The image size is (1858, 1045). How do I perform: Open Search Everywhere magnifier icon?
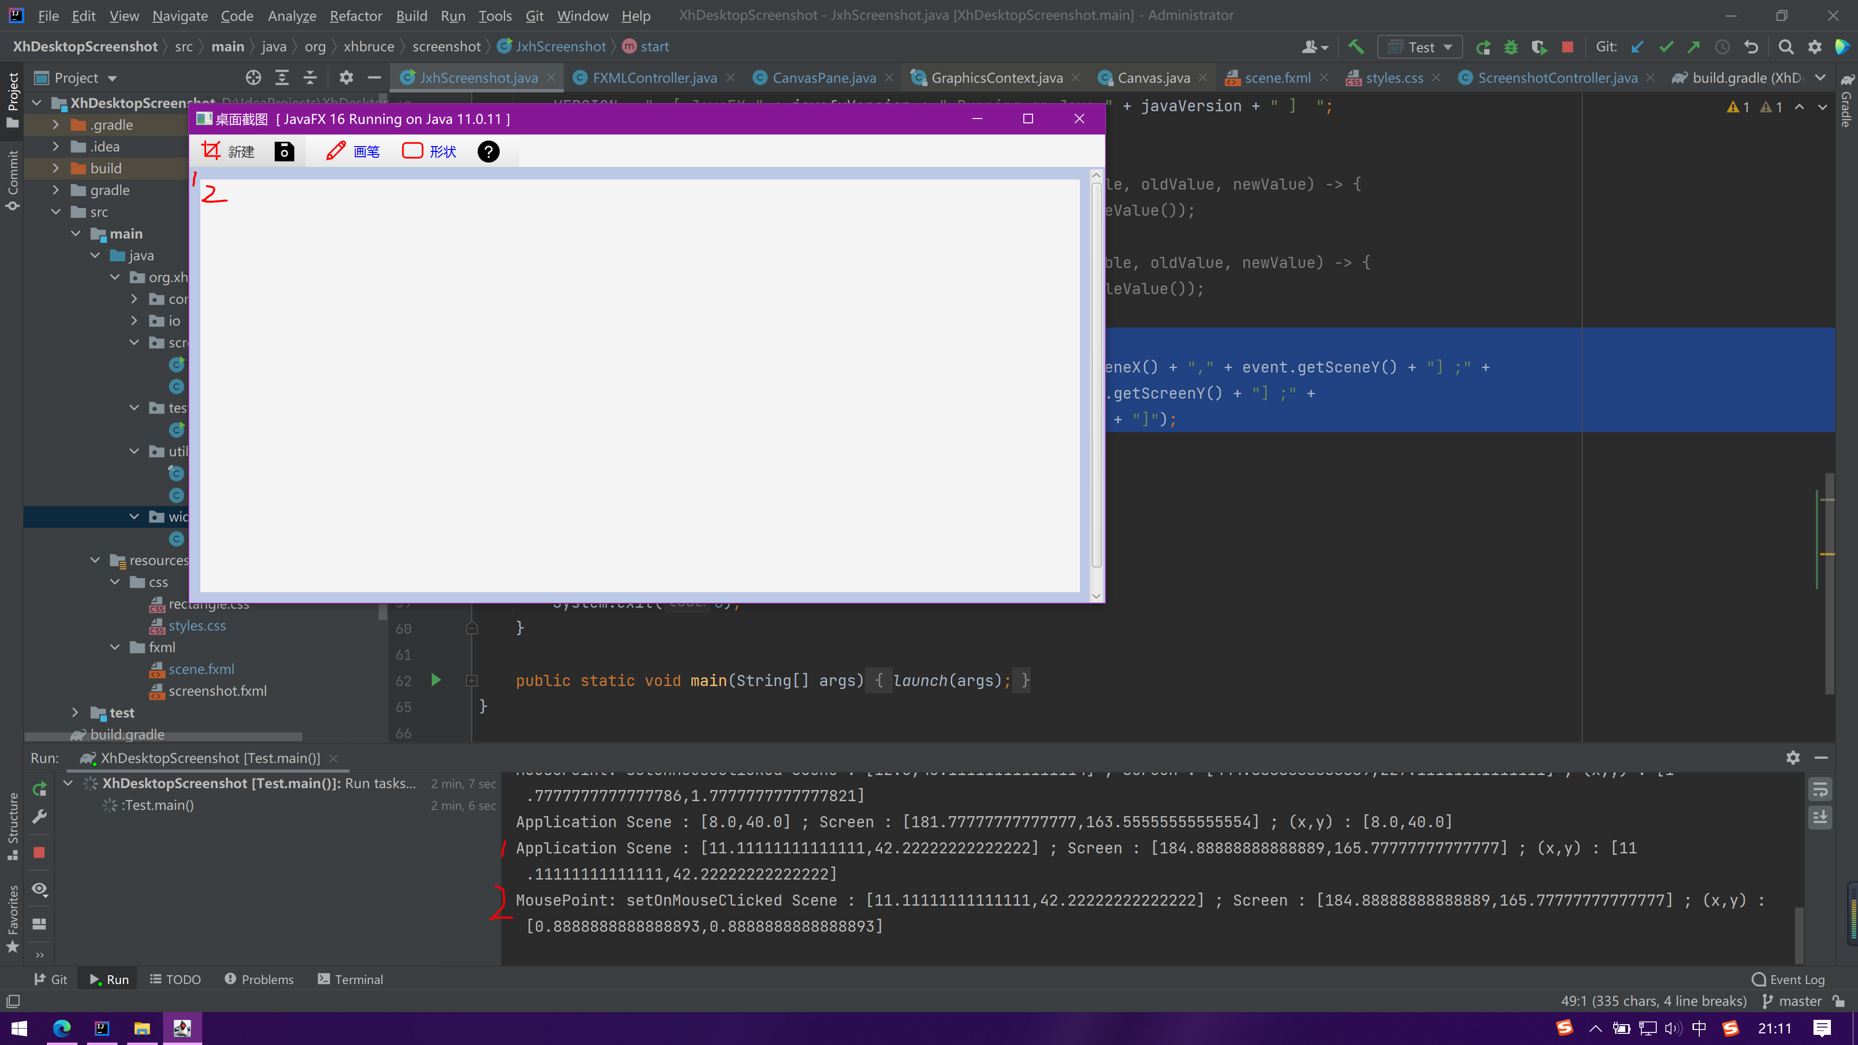pyautogui.click(x=1785, y=47)
